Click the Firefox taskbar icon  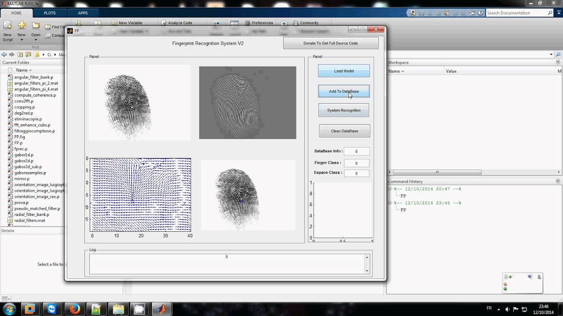coord(74,309)
